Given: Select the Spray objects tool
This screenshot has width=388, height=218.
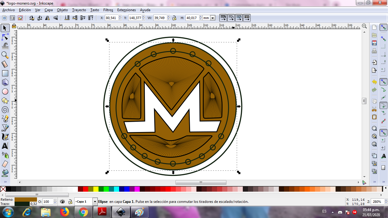Looking at the screenshot, I should point(5,155).
